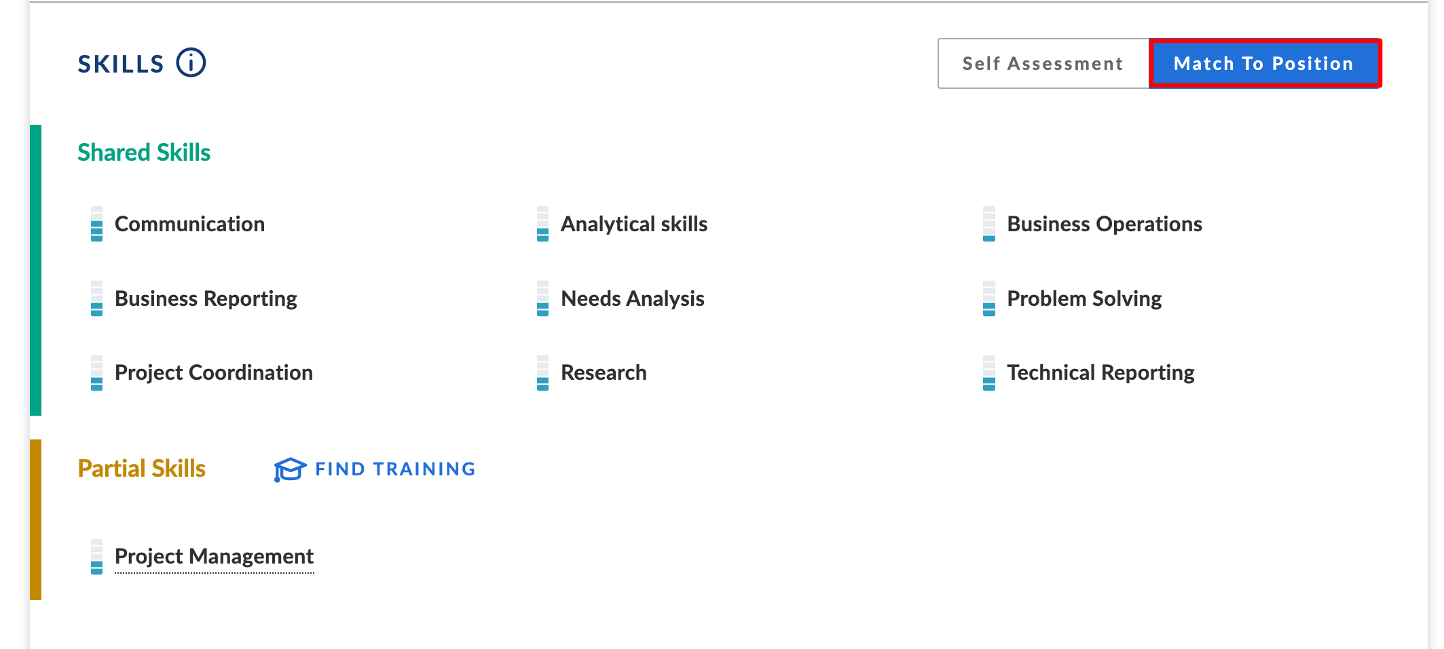Viewport: 1444px width, 649px height.
Task: Click the Communication skill level bar icon
Action: [96, 224]
